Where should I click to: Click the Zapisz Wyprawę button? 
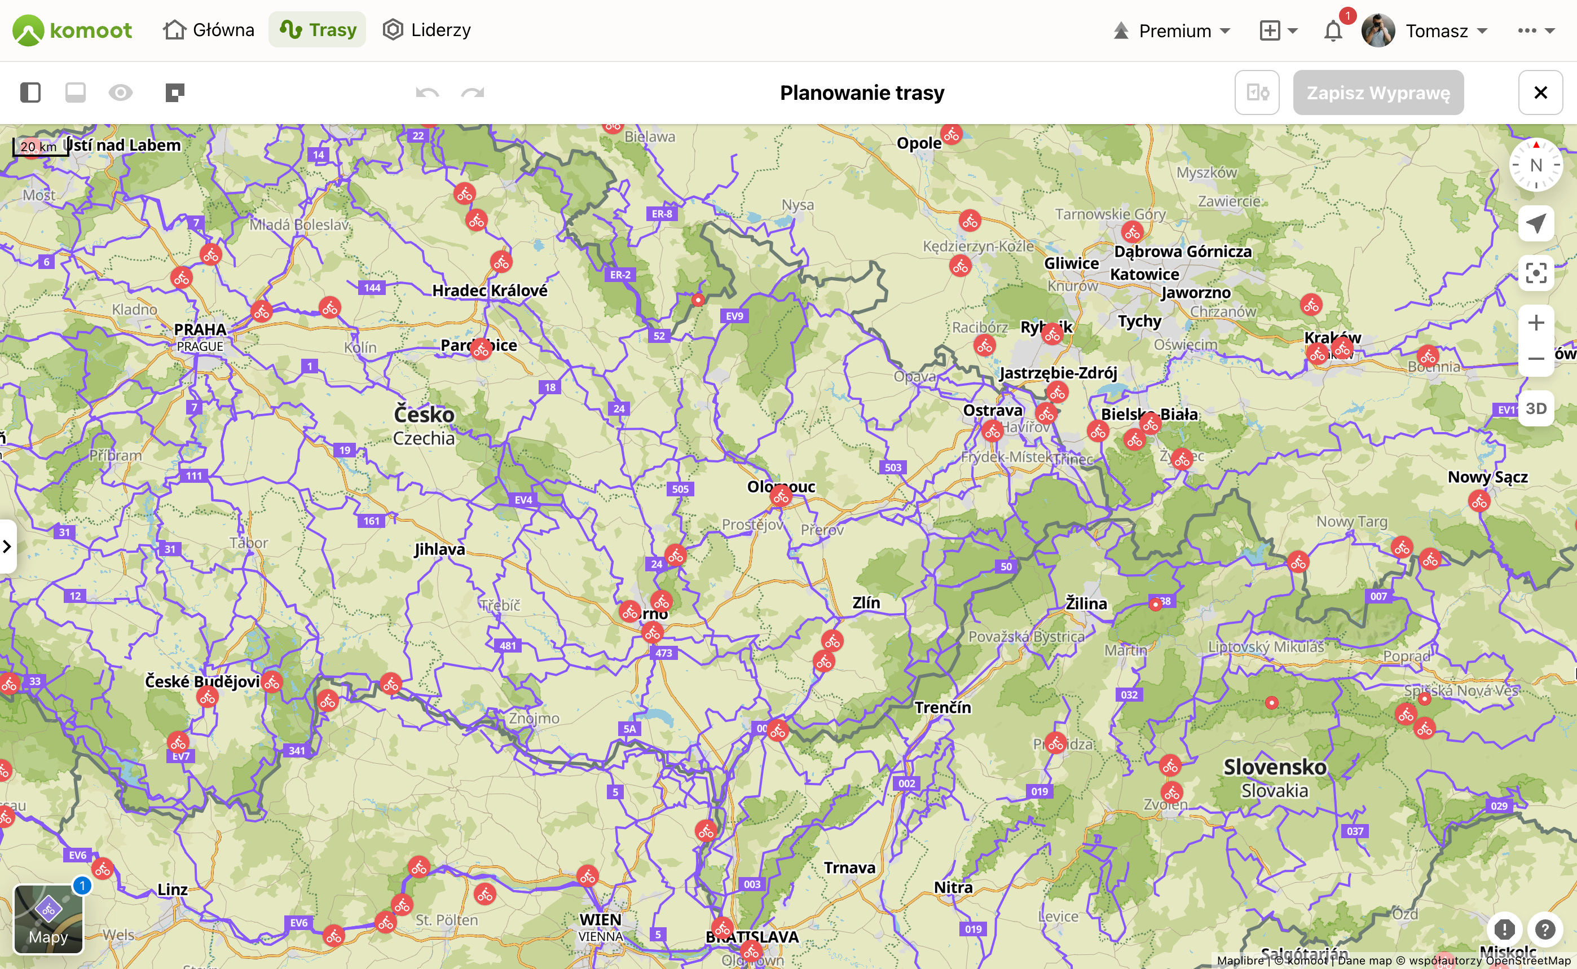pyautogui.click(x=1378, y=93)
